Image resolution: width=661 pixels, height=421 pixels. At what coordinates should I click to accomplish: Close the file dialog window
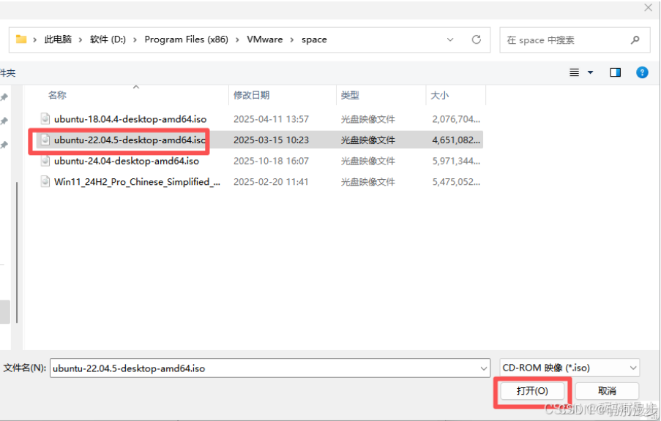tap(649, 7)
